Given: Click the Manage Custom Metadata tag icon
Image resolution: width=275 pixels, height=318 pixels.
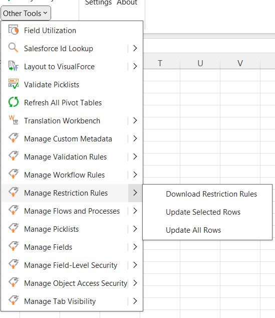Looking at the screenshot, I should click(14, 138).
